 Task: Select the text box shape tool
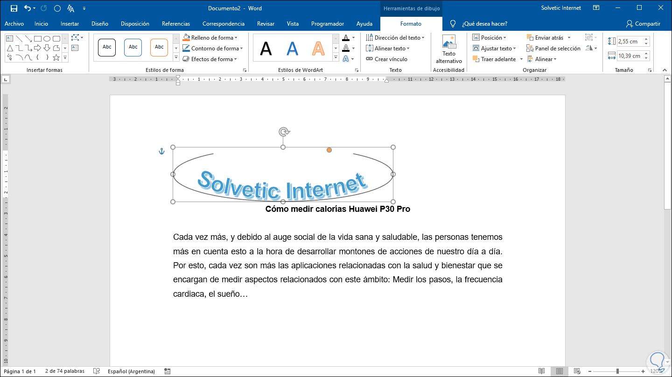[x=10, y=39]
